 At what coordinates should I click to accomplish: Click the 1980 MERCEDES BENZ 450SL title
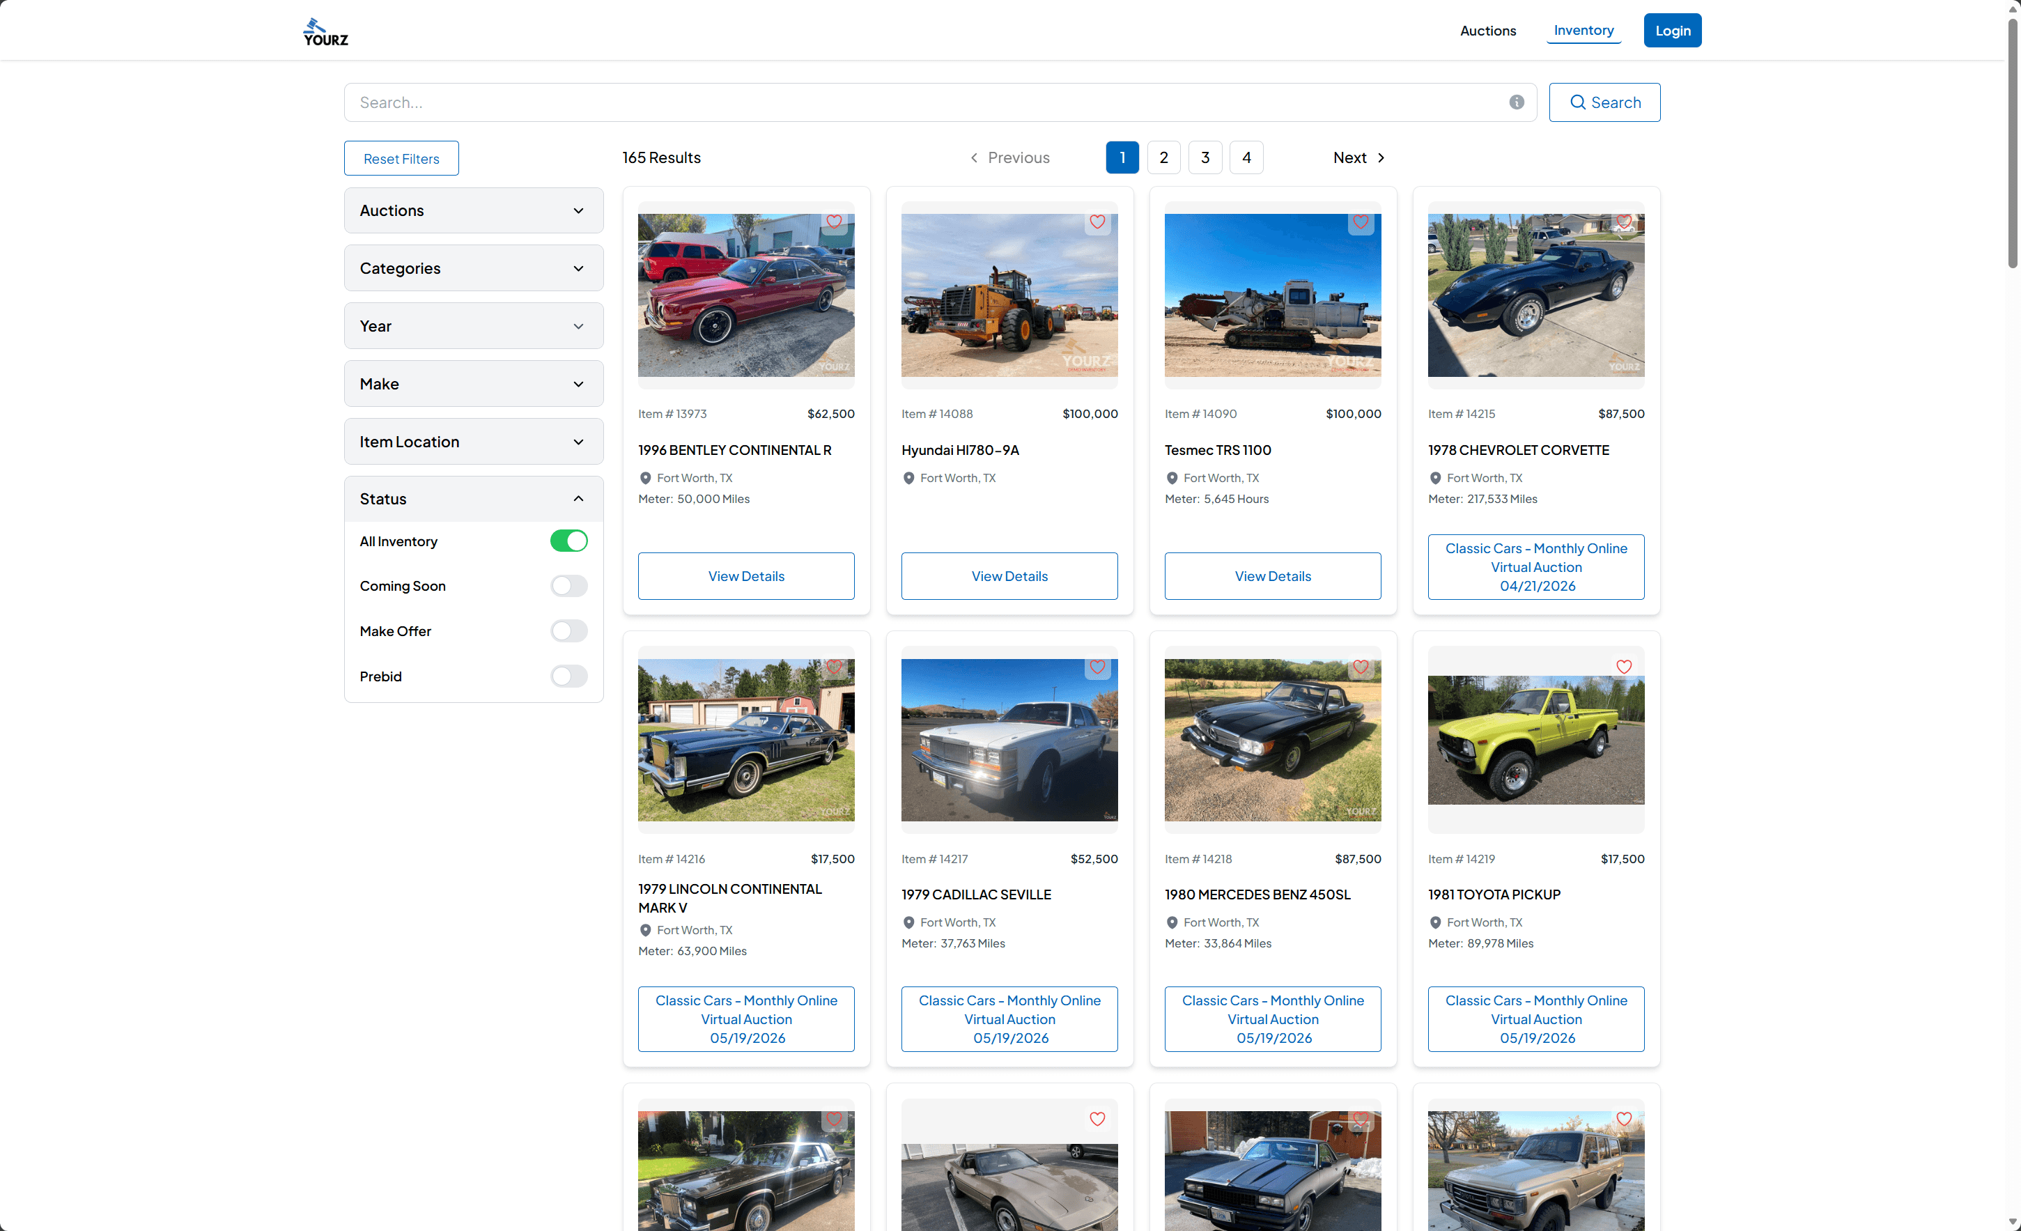[1257, 895]
